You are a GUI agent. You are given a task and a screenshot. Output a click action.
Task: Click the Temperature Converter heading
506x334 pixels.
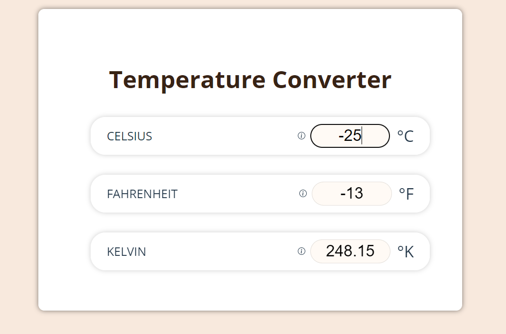click(250, 79)
